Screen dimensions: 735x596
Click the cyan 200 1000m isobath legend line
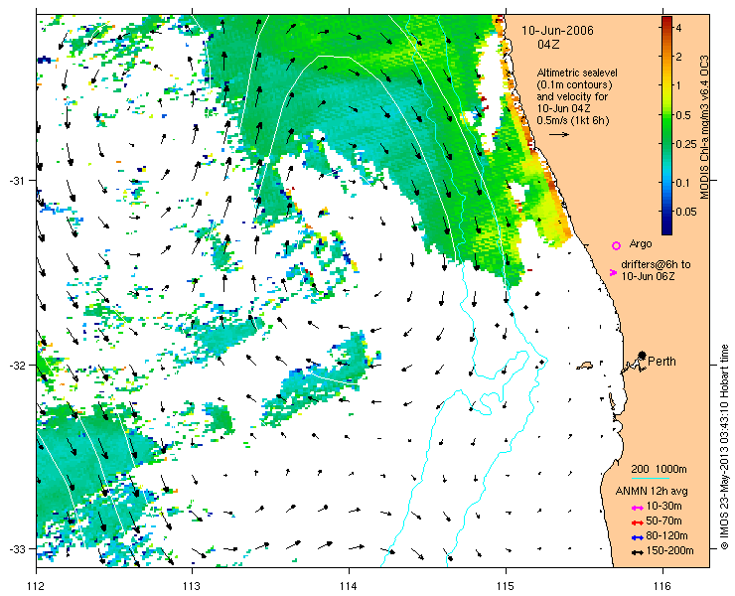pos(650,479)
